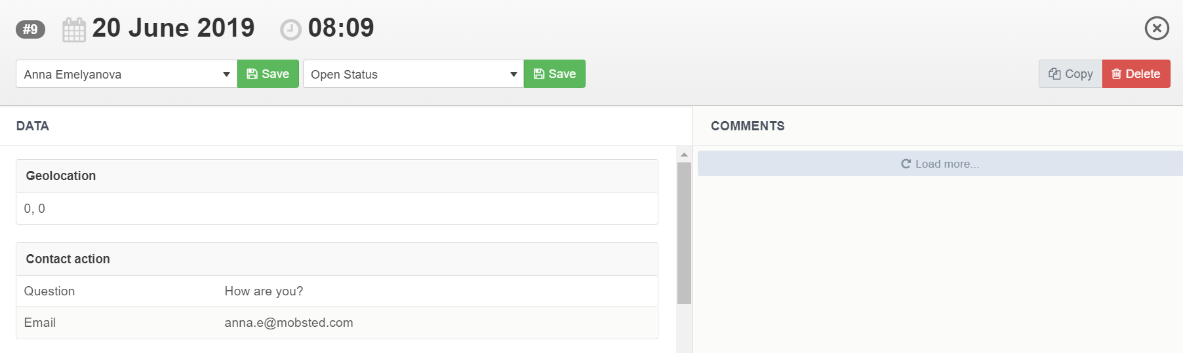Viewport: 1183px width, 353px height.
Task: Click the copy icon in Copy button
Action: 1054,74
